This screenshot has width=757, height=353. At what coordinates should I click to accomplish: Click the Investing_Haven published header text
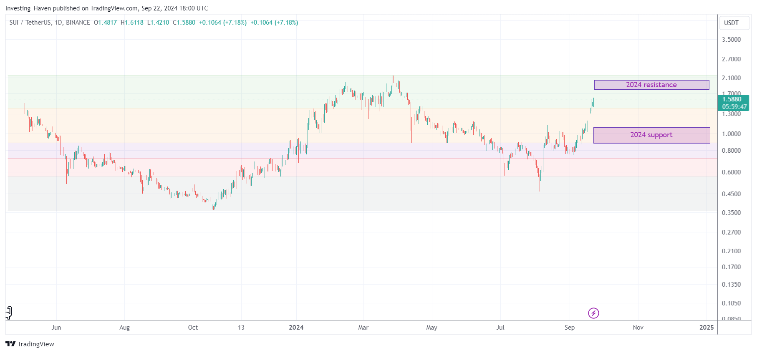pyautogui.click(x=106, y=8)
